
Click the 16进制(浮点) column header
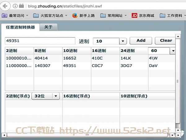(x=91, y=96)
